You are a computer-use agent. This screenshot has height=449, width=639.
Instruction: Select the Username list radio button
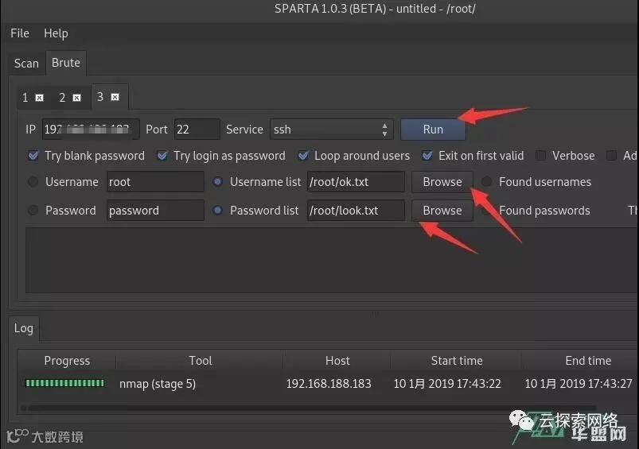point(217,181)
